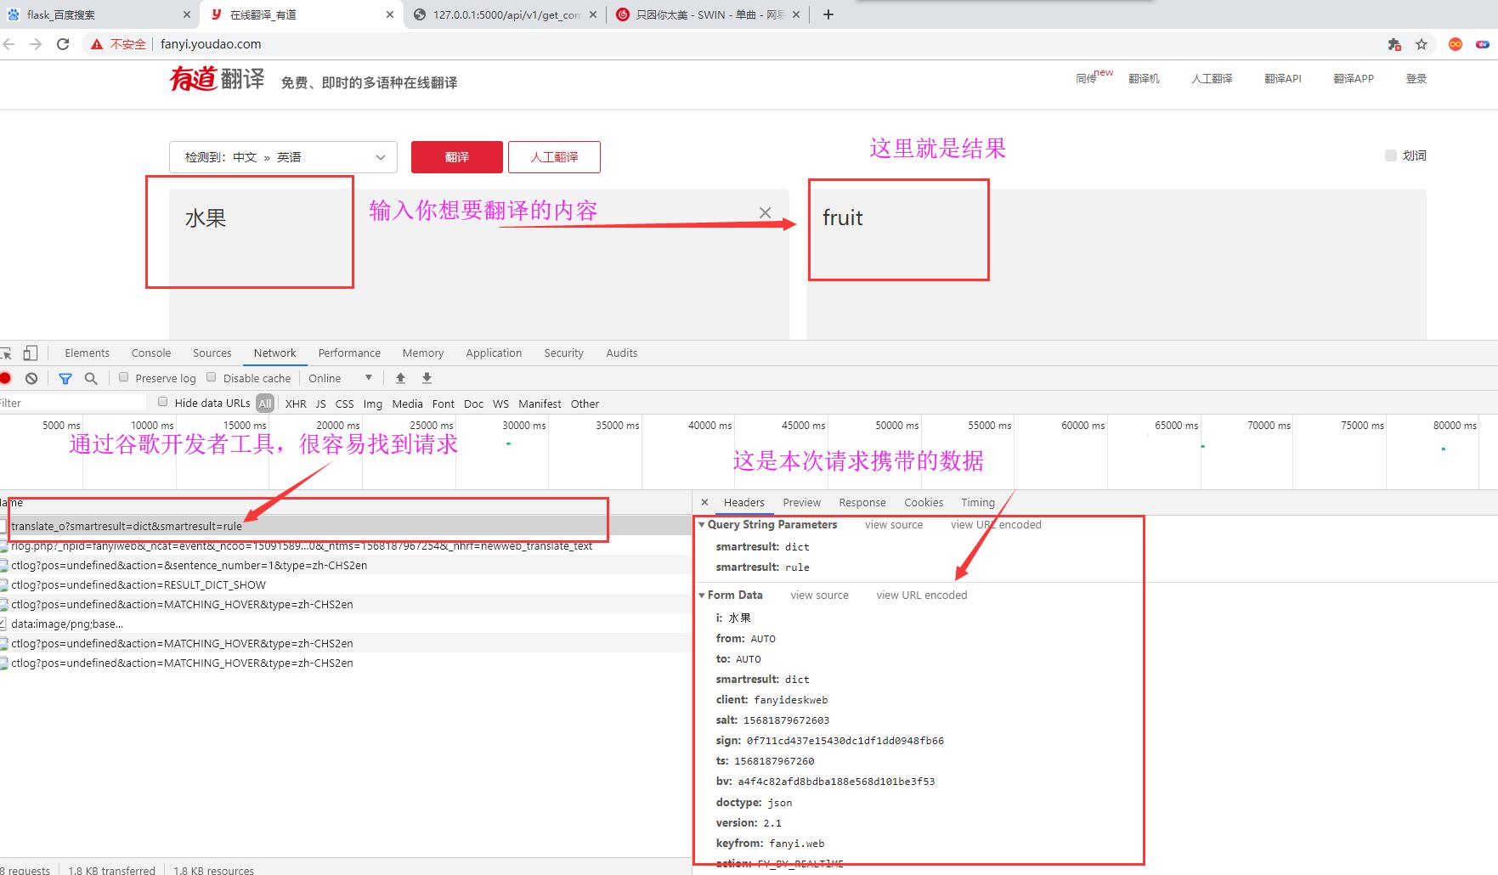The image size is (1498, 875).
Task: Filter requests by Img
Action: point(373,404)
